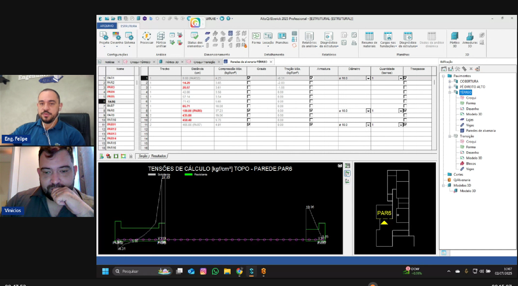This screenshot has width=518, height=286.
Task: Open Quantidade dropdown in row 8
Action: pos(400,111)
